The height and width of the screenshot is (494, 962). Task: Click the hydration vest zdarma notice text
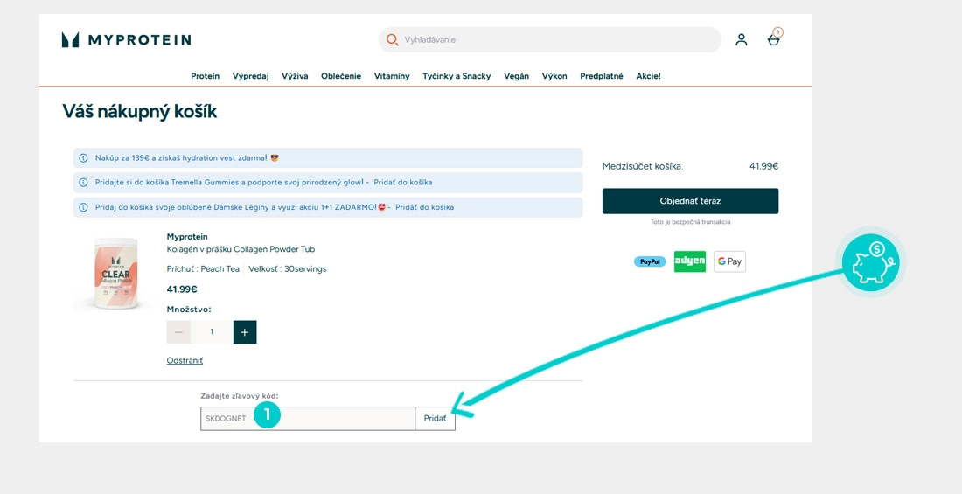(187, 158)
